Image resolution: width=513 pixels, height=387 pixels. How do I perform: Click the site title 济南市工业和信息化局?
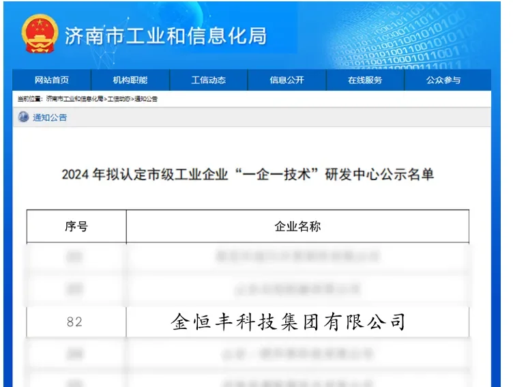point(166,35)
